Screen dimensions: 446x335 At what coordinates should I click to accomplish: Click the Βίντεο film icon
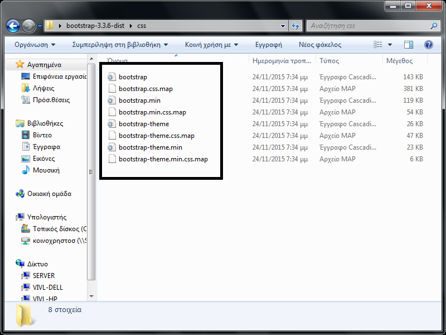pyautogui.click(x=26, y=135)
